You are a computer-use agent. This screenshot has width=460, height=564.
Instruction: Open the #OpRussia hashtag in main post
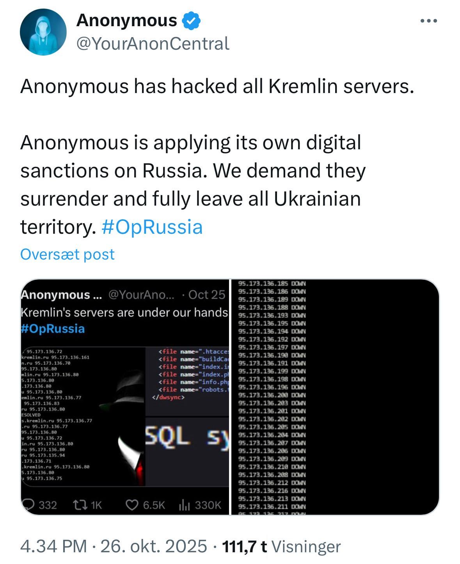[152, 227]
